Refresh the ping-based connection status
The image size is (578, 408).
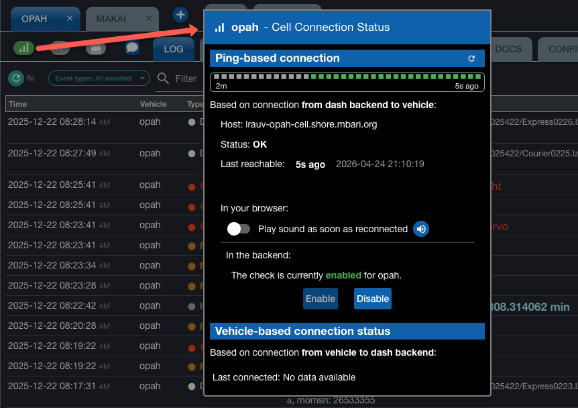pos(471,59)
